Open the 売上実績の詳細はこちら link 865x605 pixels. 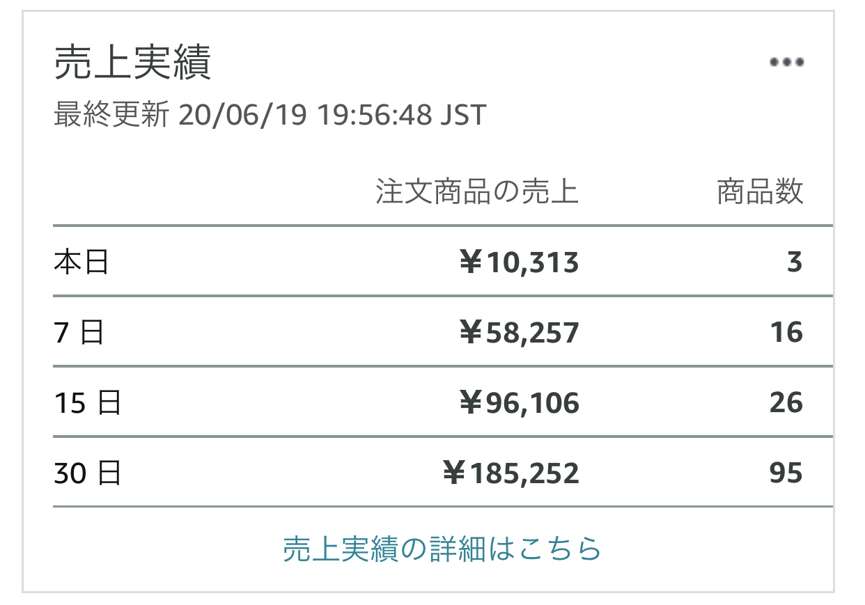coord(442,549)
